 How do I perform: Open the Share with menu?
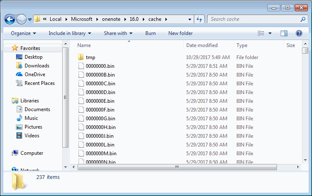point(118,33)
